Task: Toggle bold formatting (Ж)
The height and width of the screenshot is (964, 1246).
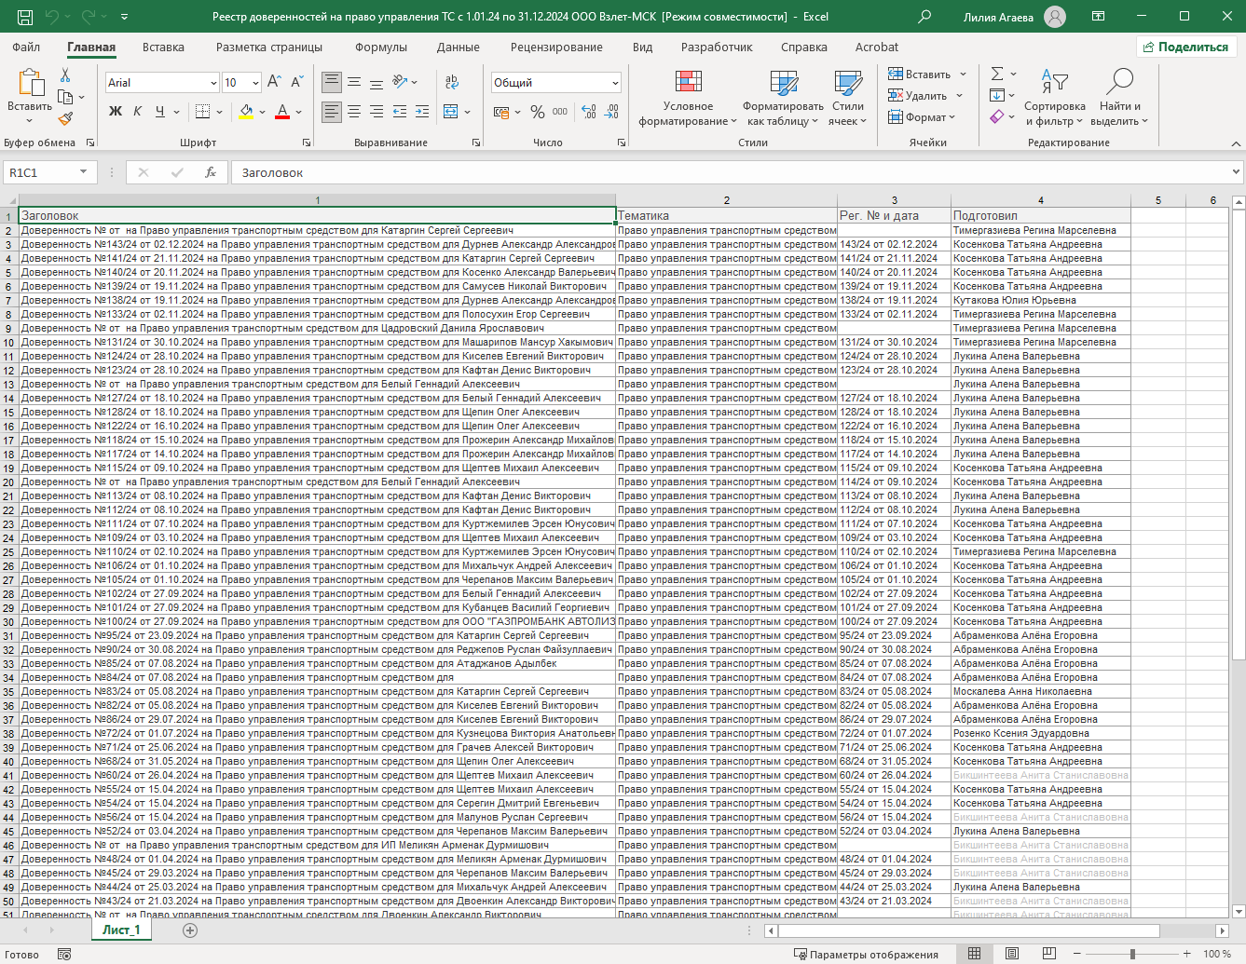Action: (116, 111)
